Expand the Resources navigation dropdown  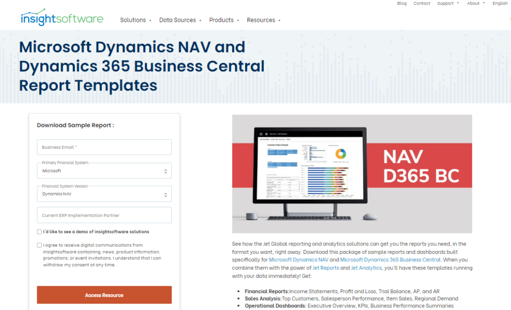(x=263, y=20)
